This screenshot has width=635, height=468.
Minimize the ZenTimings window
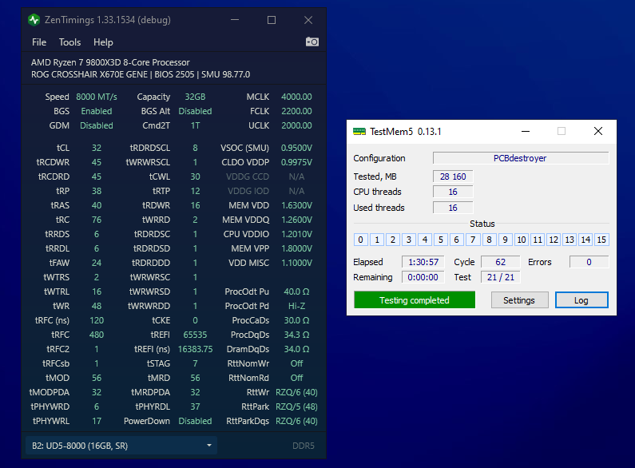pos(234,20)
